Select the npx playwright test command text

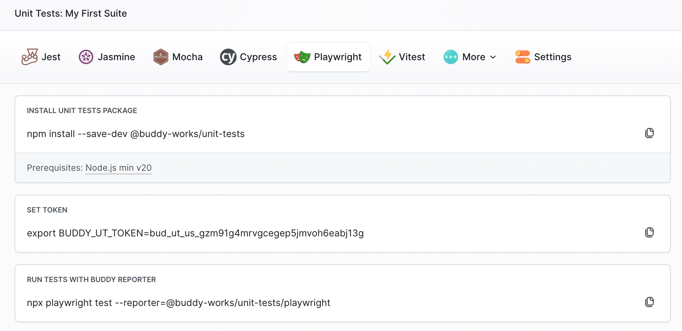179,303
